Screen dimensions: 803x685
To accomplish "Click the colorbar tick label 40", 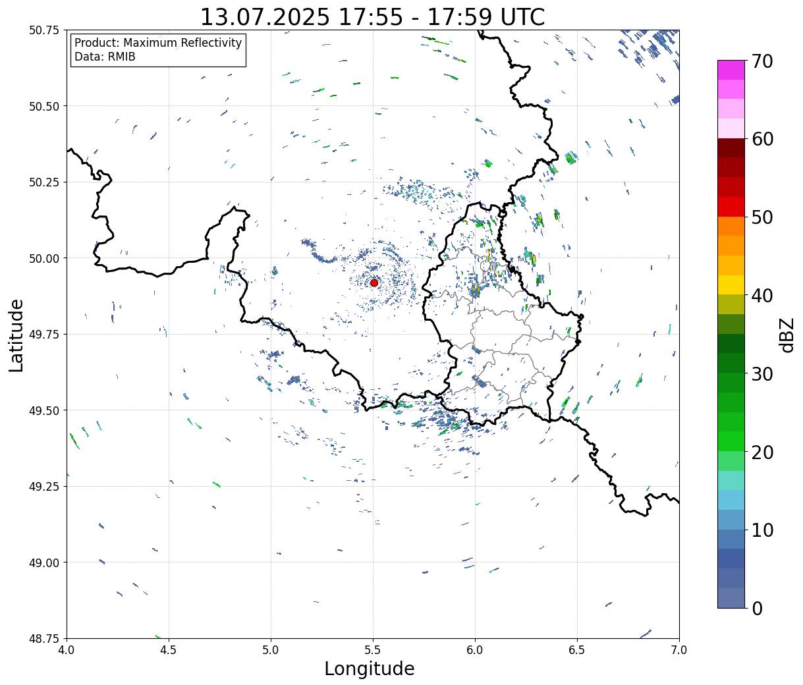I will click(x=762, y=296).
